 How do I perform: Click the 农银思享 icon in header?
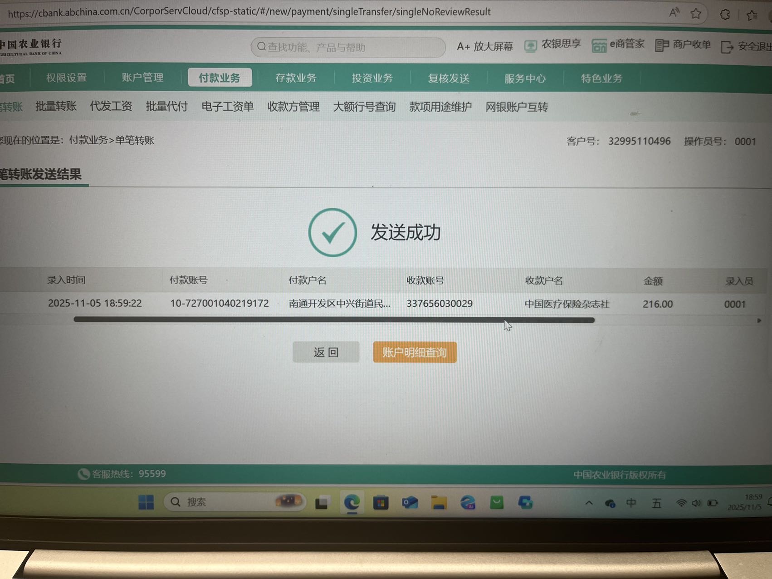[x=530, y=46]
